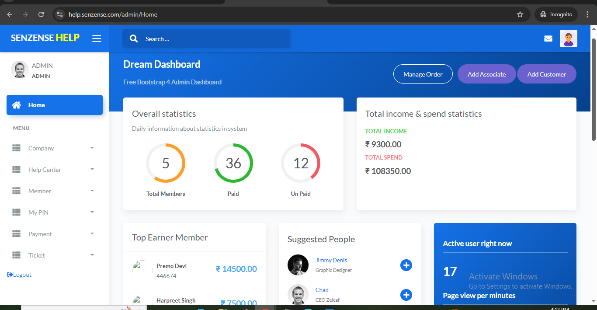Click the Incognito indicator button
Screen dimensions: 597x310
[x=556, y=14]
